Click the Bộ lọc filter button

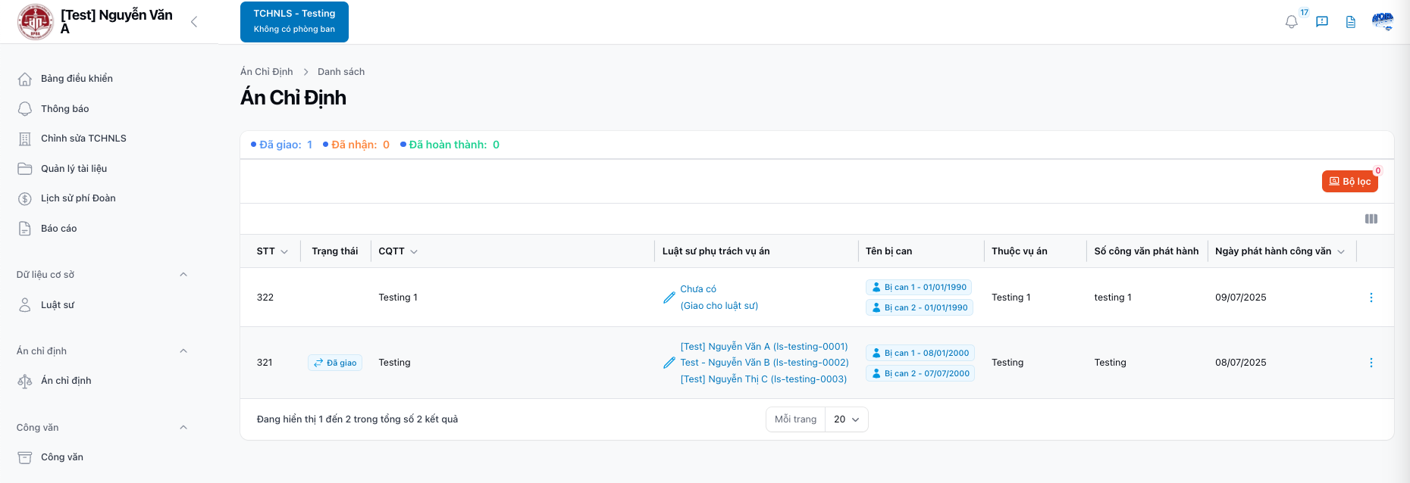pos(1349,182)
